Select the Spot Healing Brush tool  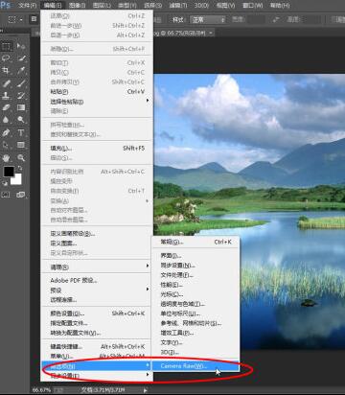[7, 83]
